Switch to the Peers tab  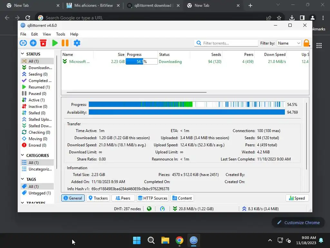[123, 198]
